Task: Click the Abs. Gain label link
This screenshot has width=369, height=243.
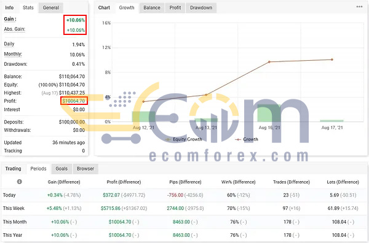Action: [15, 29]
